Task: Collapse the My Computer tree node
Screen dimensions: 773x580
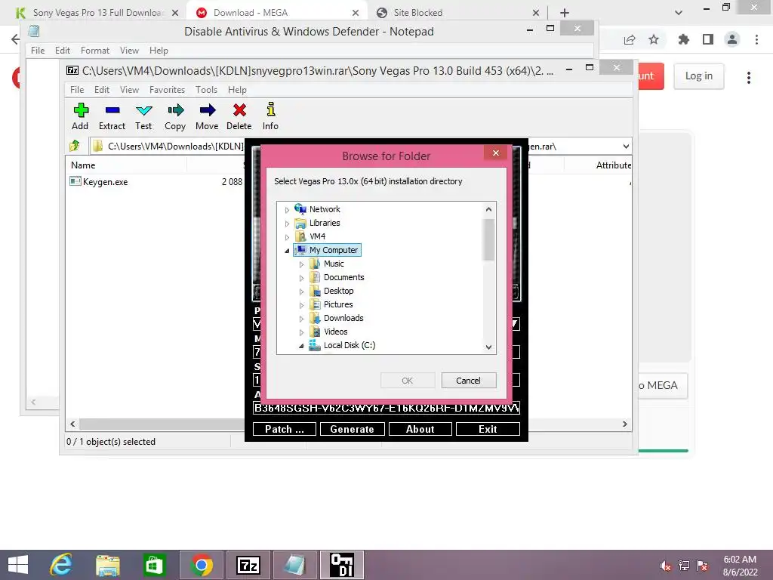Action: pyautogui.click(x=287, y=251)
